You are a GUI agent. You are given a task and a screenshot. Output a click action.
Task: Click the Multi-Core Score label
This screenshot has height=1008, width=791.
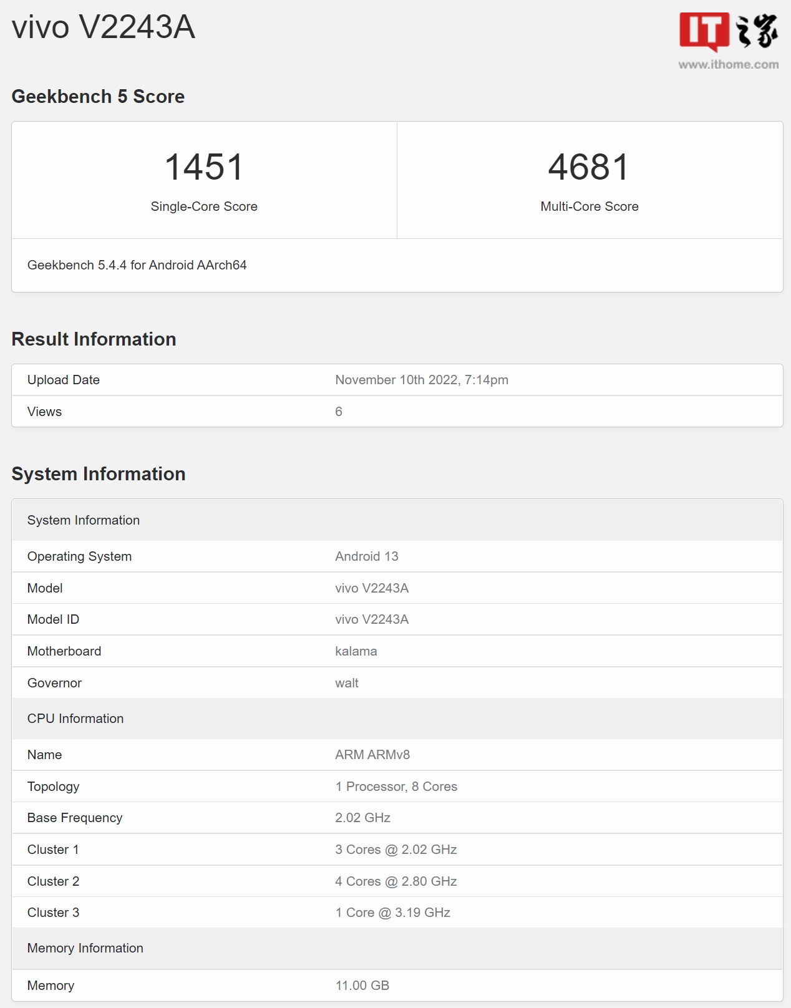tap(590, 206)
